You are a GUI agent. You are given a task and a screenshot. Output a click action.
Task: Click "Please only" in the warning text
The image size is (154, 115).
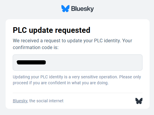pyautogui.click(x=130, y=77)
